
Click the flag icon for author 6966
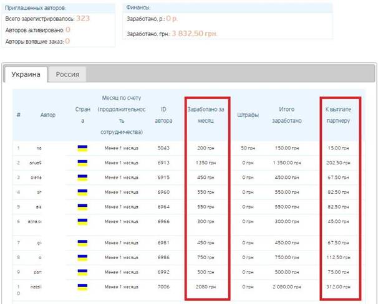82,222
